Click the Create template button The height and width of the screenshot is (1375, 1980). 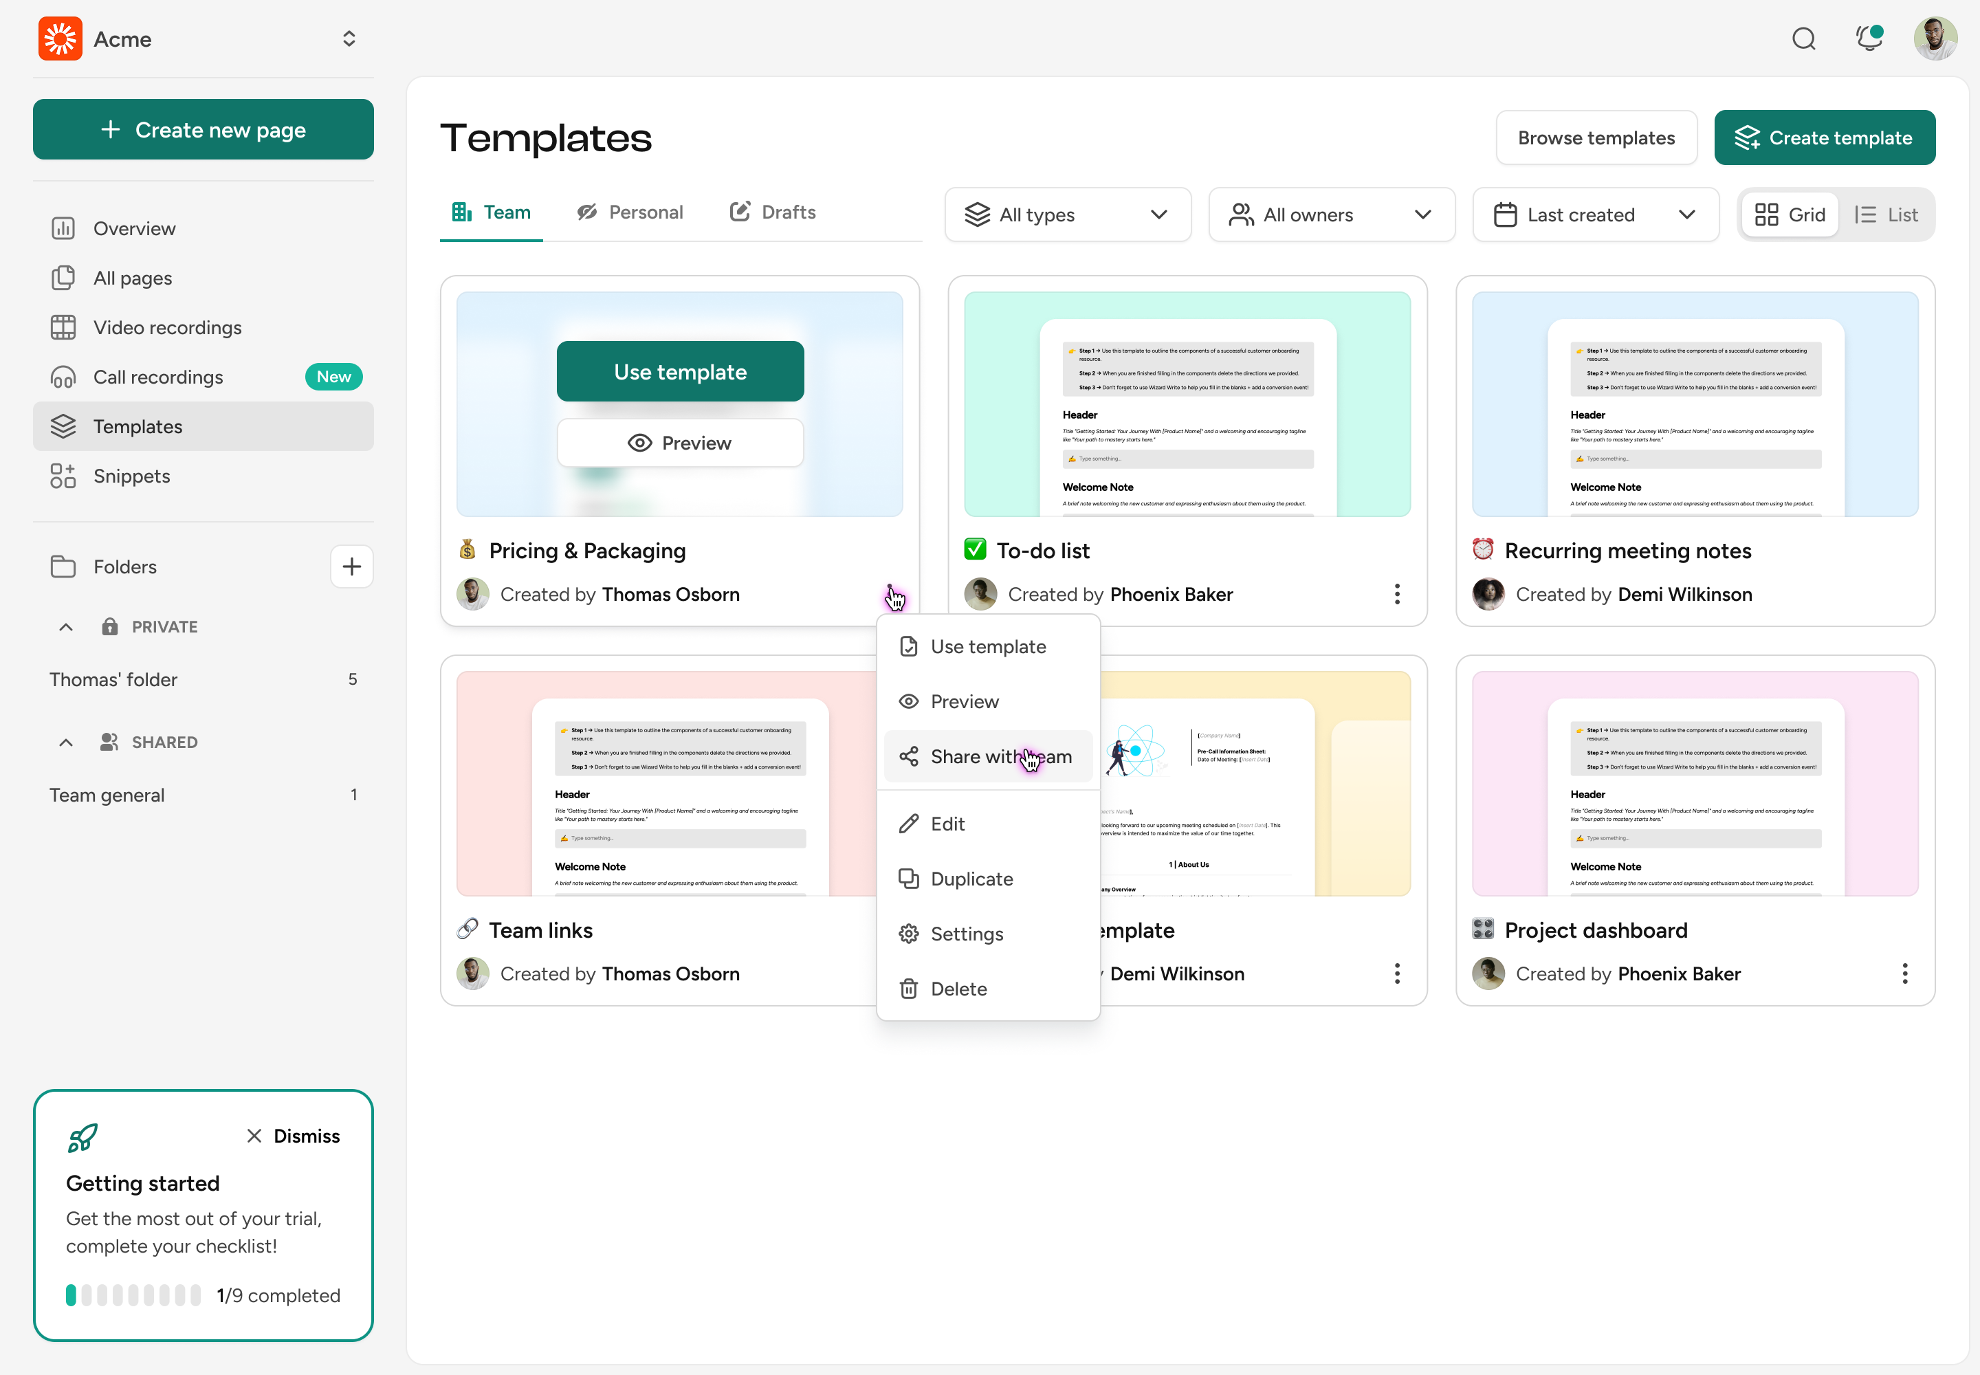coord(1824,138)
